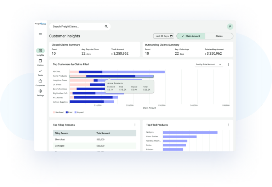Viewport: 272px width, 187px height.
Task: Open Top Filed Products options menu
Action: tap(228, 125)
